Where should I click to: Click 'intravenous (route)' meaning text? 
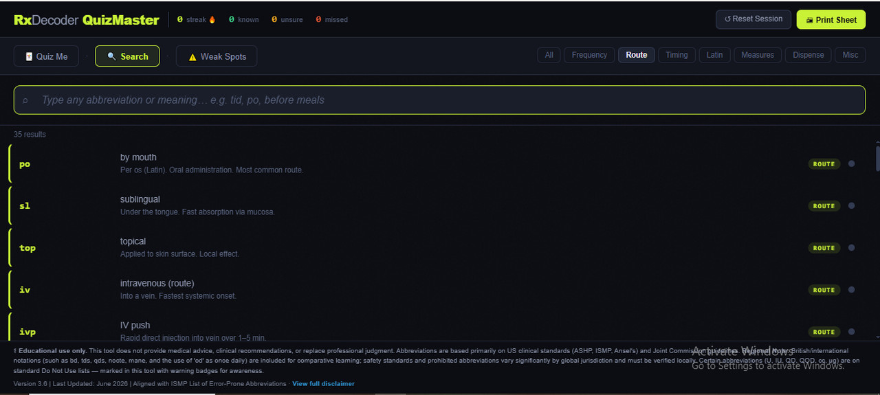[x=157, y=283]
